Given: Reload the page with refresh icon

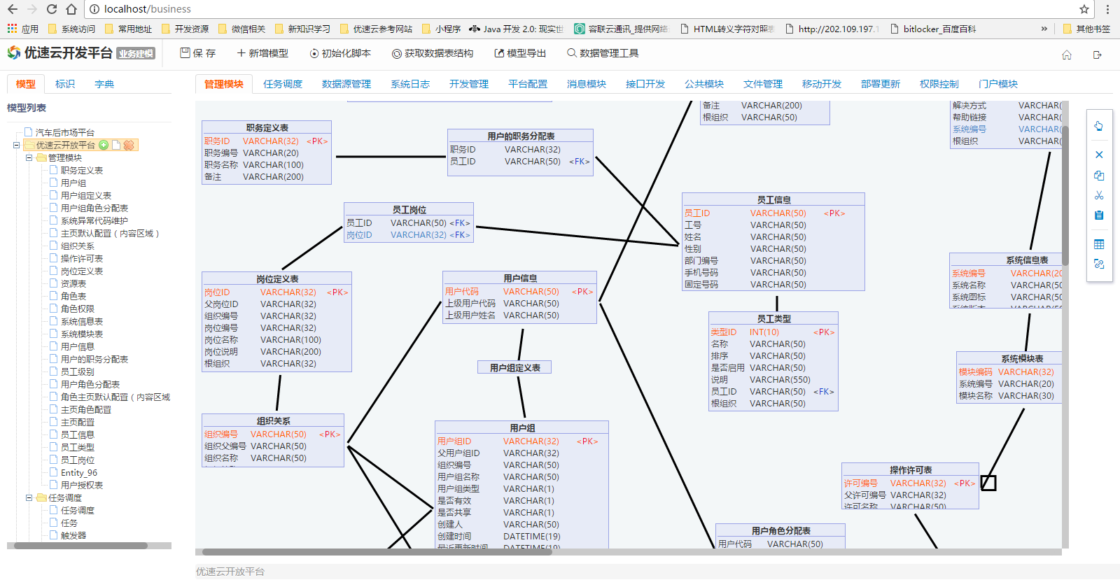Looking at the screenshot, I should click(52, 9).
